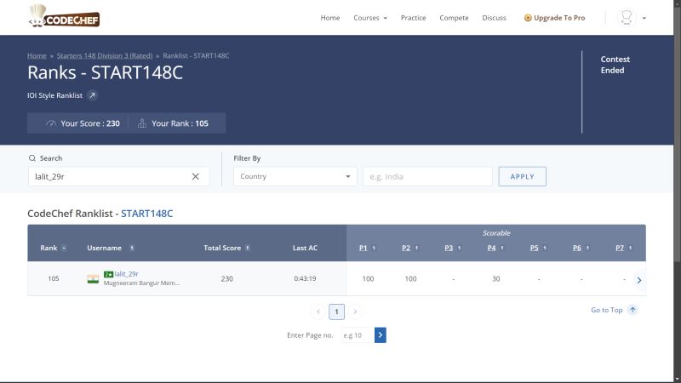Click the APPLY filter button
The image size is (681, 383).
[x=522, y=176]
